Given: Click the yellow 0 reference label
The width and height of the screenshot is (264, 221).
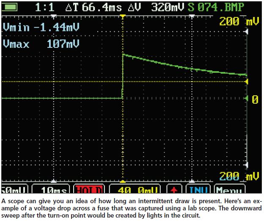Looking at the screenshot, I should pyautogui.click(x=255, y=99).
